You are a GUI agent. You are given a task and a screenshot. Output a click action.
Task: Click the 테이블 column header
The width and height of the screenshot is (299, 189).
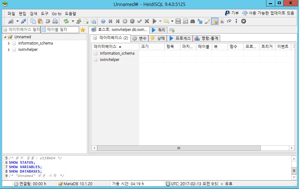click(x=204, y=46)
